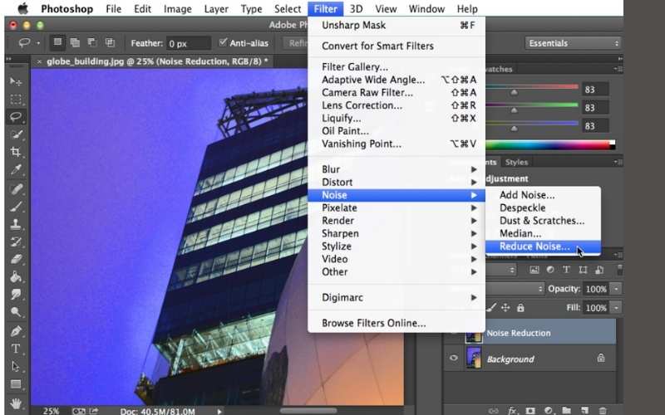This screenshot has width=665, height=415.
Task: Toggle filter for pixel layers
Action: (x=534, y=270)
